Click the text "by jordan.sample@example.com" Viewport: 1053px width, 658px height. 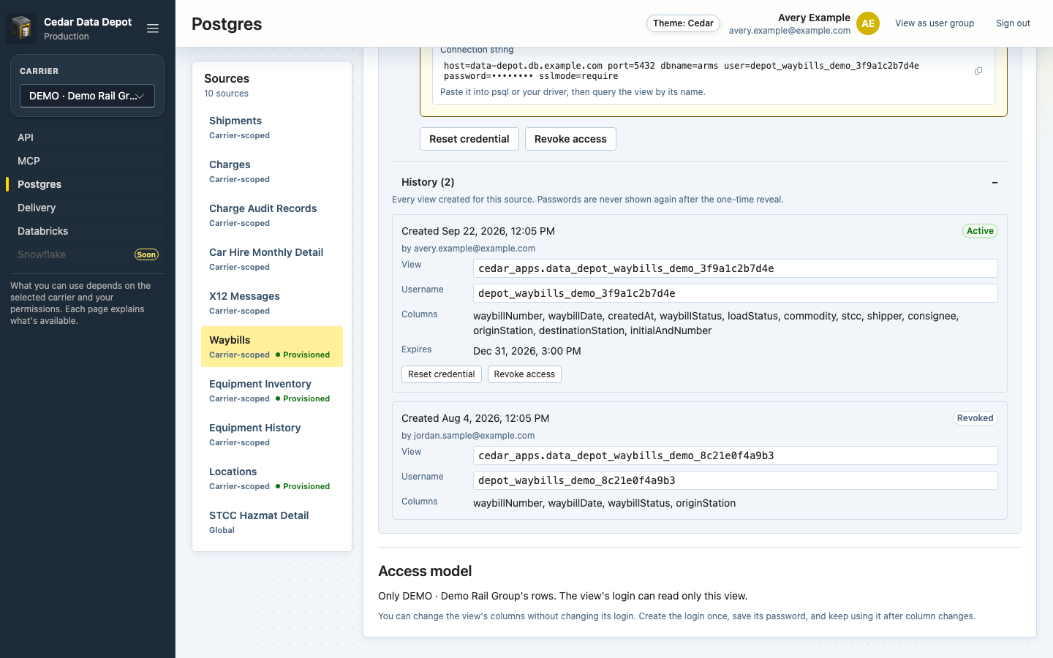pyautogui.click(x=468, y=436)
